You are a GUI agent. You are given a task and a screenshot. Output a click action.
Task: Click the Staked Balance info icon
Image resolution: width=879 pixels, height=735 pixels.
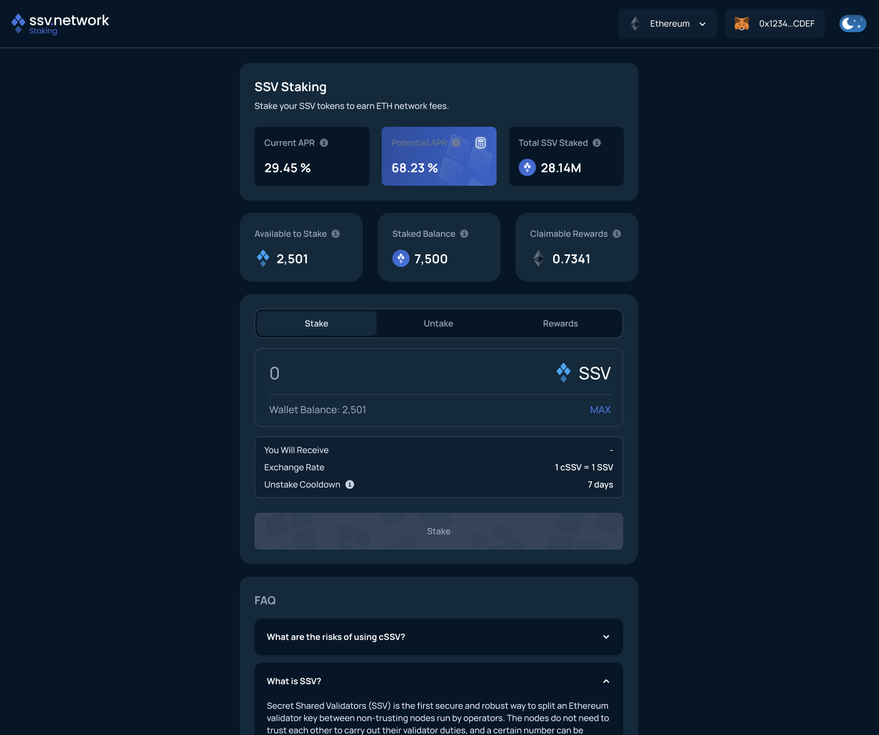pyautogui.click(x=464, y=234)
